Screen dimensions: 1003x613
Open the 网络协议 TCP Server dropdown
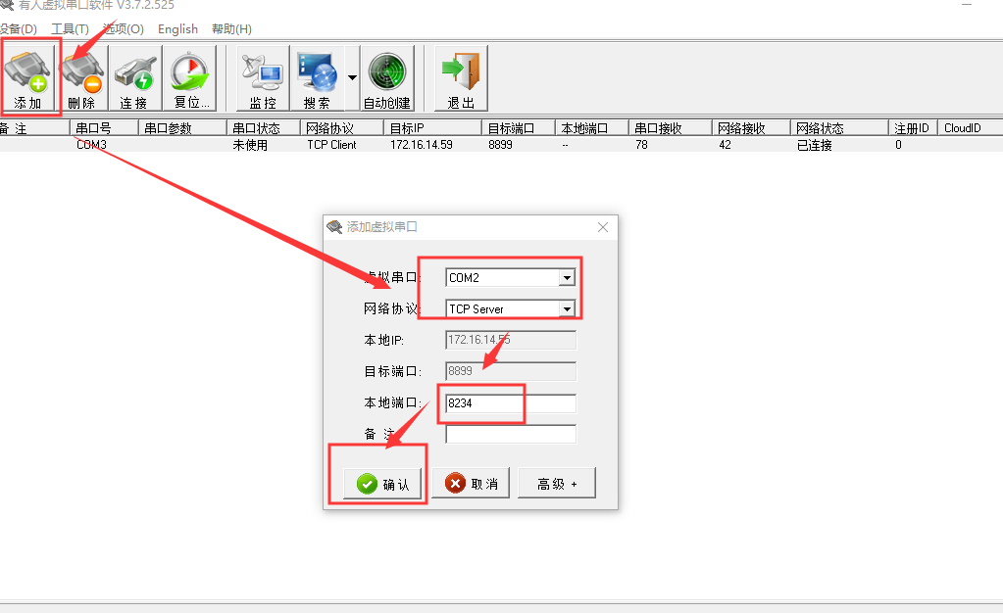click(x=567, y=308)
